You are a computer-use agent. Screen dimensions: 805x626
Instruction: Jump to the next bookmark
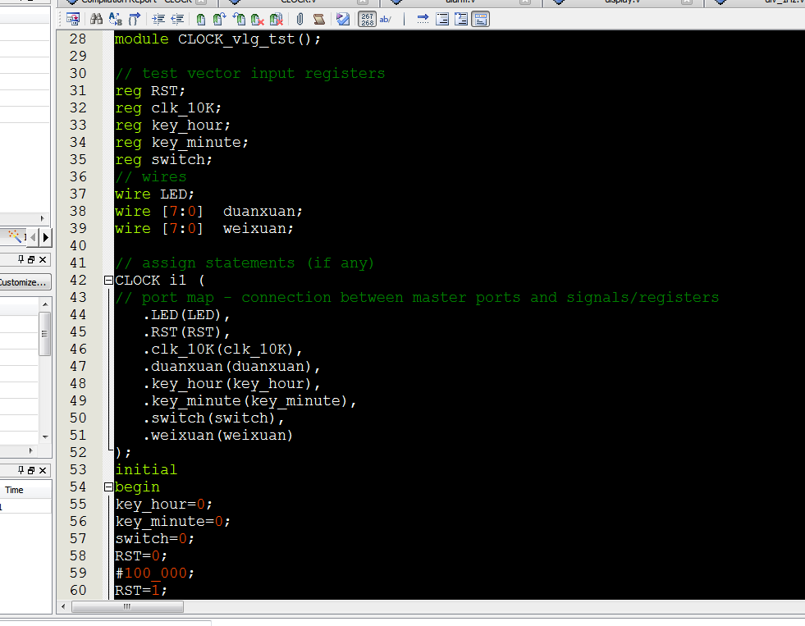pyautogui.click(x=220, y=20)
